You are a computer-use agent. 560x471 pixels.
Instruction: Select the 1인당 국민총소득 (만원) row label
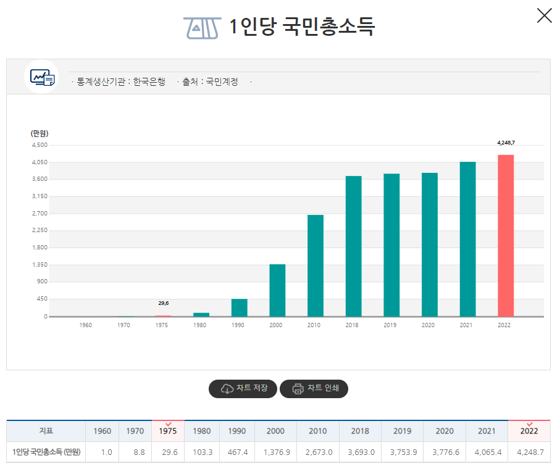pos(46,452)
